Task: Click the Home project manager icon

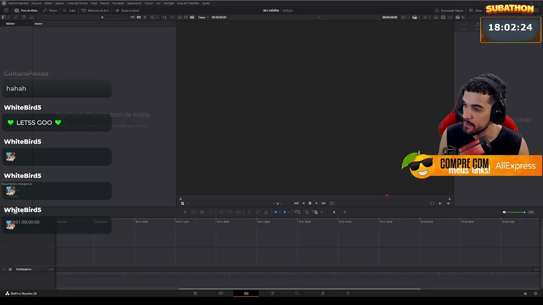Action: 525,293
